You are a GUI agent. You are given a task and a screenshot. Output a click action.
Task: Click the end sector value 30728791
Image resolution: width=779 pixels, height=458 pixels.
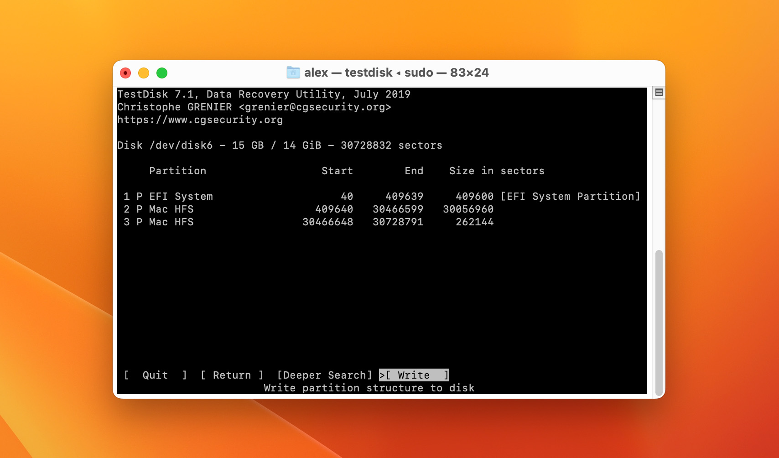(x=398, y=222)
